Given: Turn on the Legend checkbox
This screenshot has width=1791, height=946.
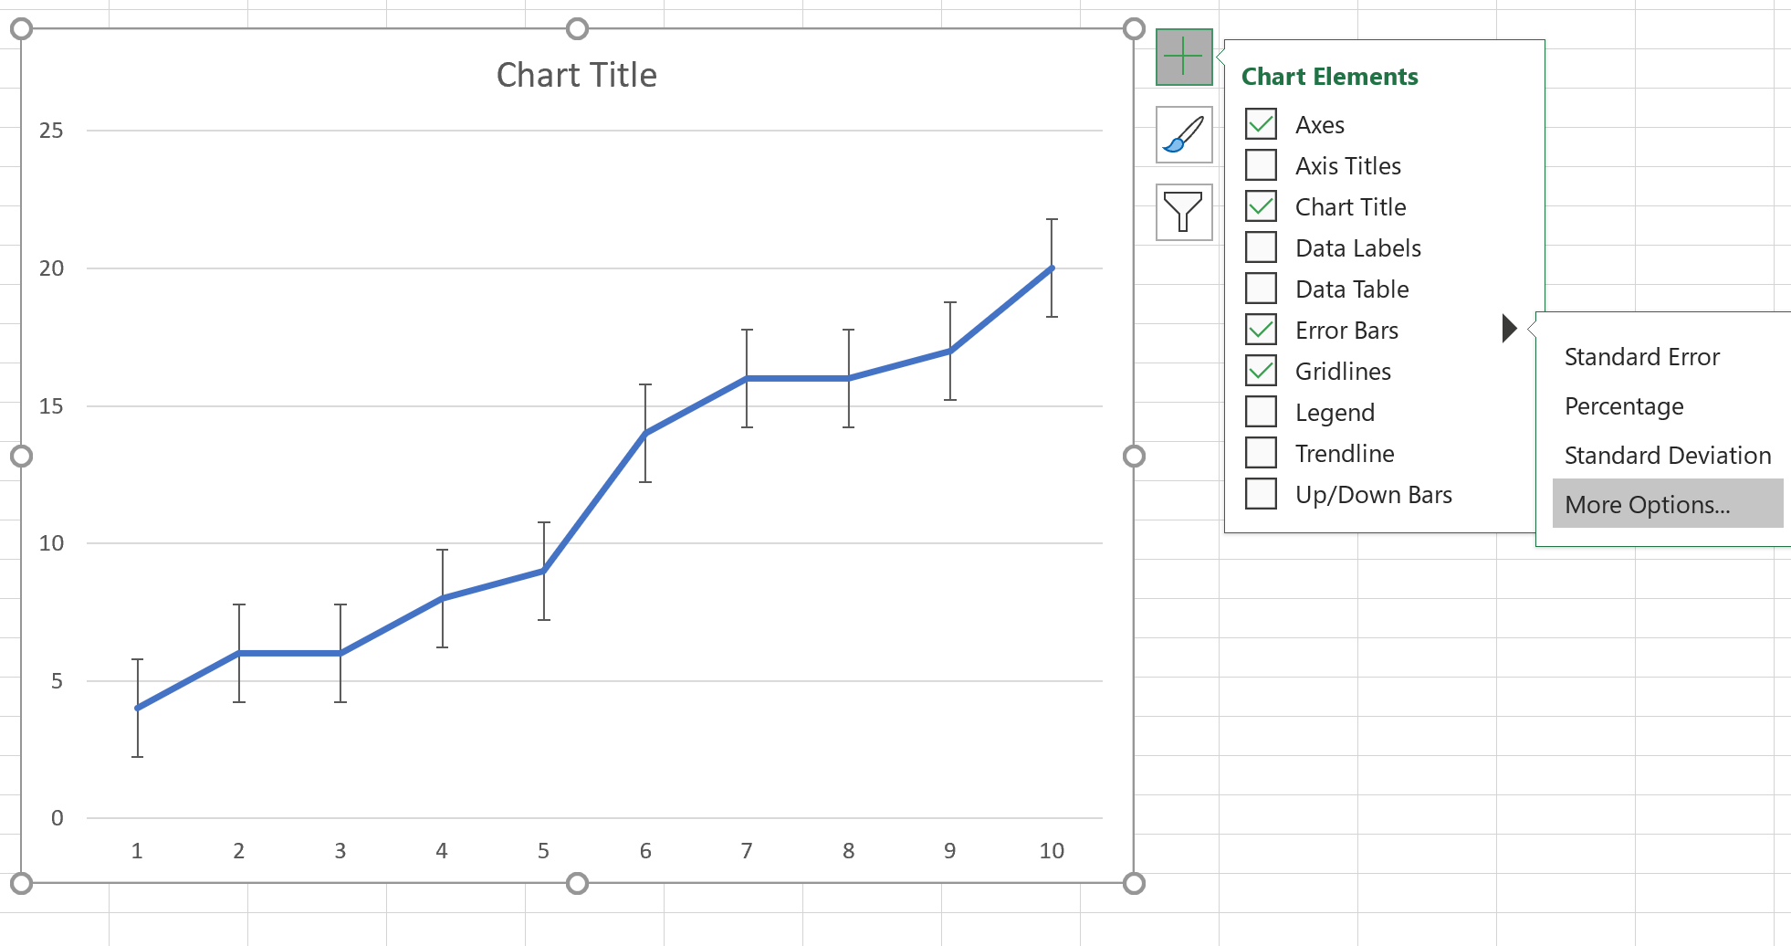Looking at the screenshot, I should [x=1261, y=412].
